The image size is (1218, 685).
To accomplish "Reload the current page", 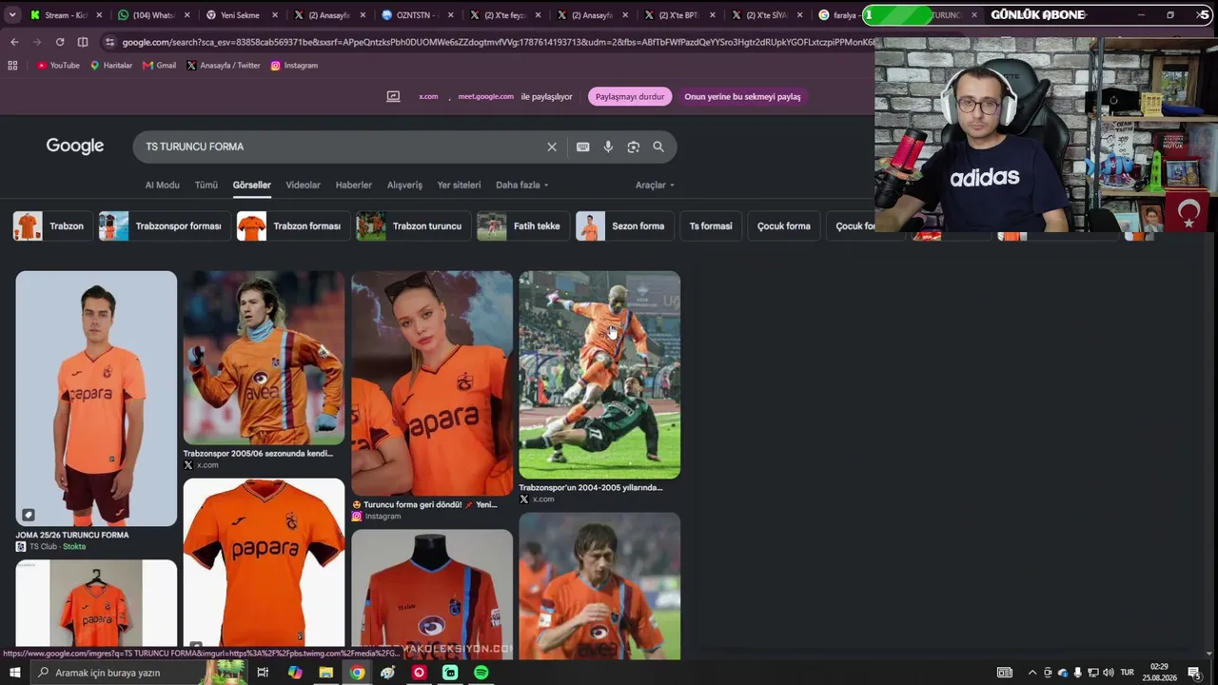I will tap(60, 42).
